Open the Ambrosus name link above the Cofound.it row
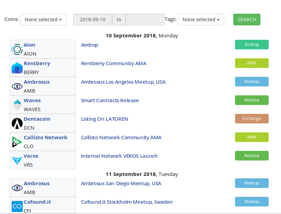 pyautogui.click(x=37, y=183)
